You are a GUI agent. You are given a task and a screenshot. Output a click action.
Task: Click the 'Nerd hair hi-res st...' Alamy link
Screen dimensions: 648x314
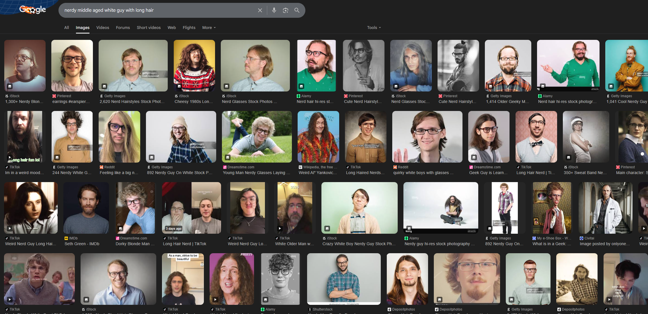[x=315, y=102]
